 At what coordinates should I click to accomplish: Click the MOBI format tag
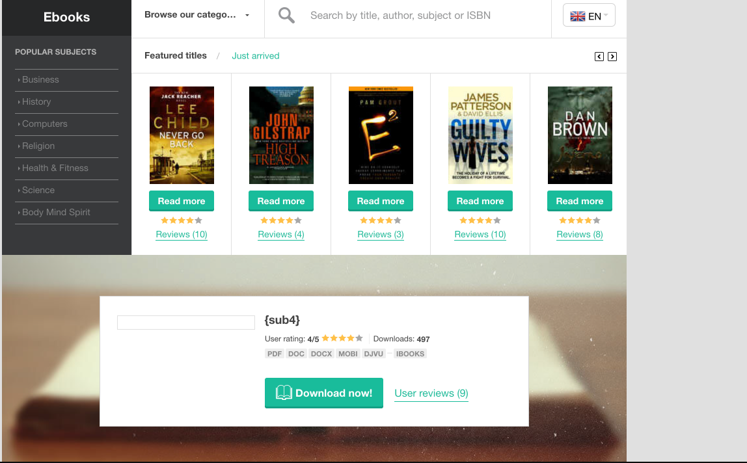(347, 354)
